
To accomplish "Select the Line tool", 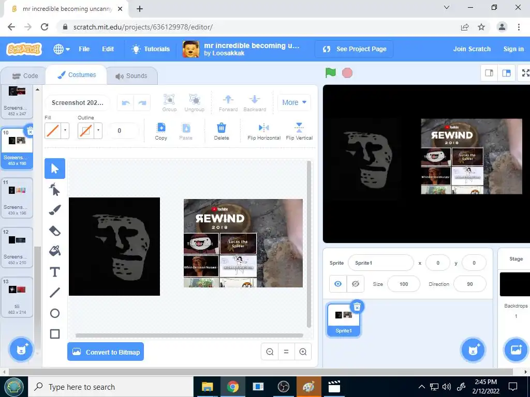I will click(x=55, y=293).
